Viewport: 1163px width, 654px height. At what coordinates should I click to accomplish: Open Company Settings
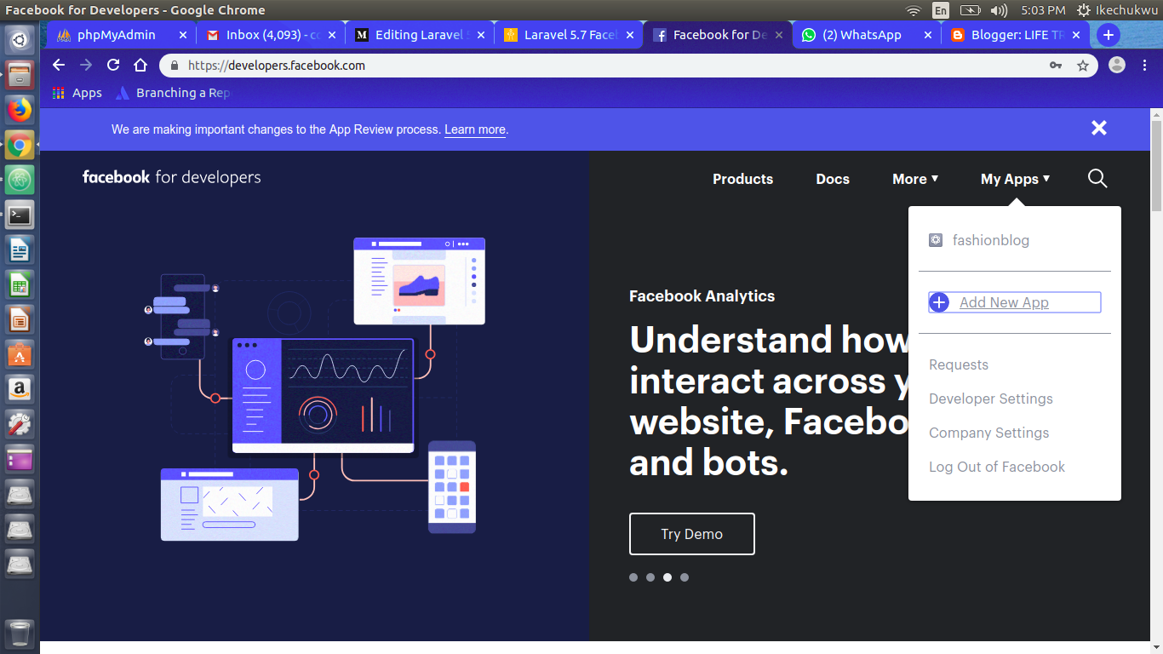(989, 433)
